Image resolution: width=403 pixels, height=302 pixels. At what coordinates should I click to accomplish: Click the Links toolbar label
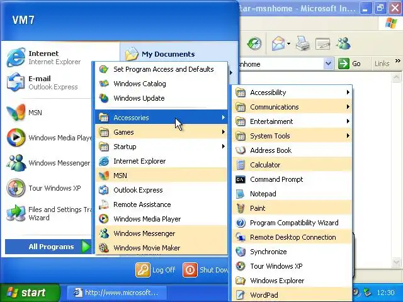[x=382, y=64]
